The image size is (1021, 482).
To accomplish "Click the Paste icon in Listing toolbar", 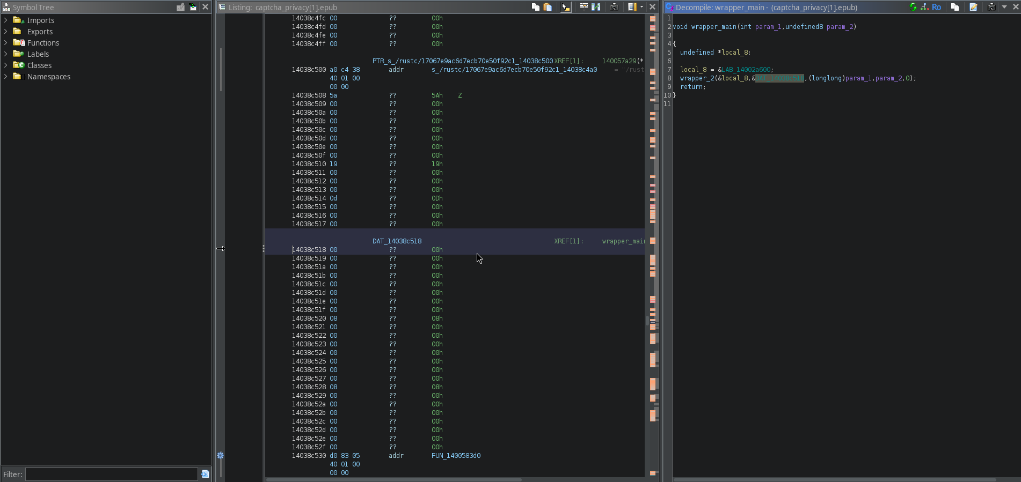I will (548, 7).
